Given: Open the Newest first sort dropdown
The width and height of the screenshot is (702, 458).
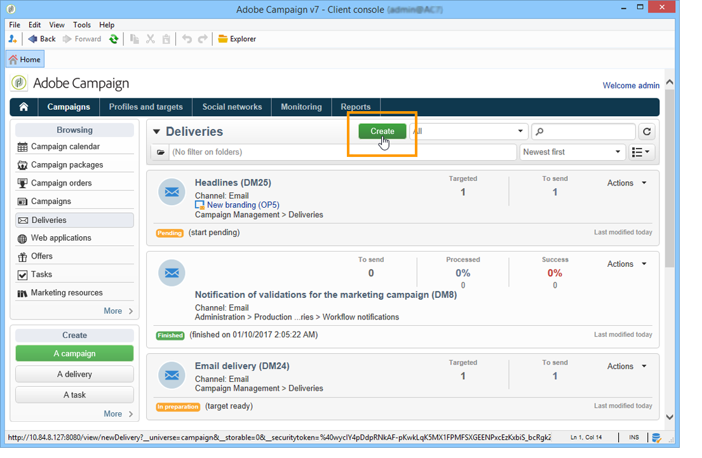Looking at the screenshot, I should tap(572, 152).
